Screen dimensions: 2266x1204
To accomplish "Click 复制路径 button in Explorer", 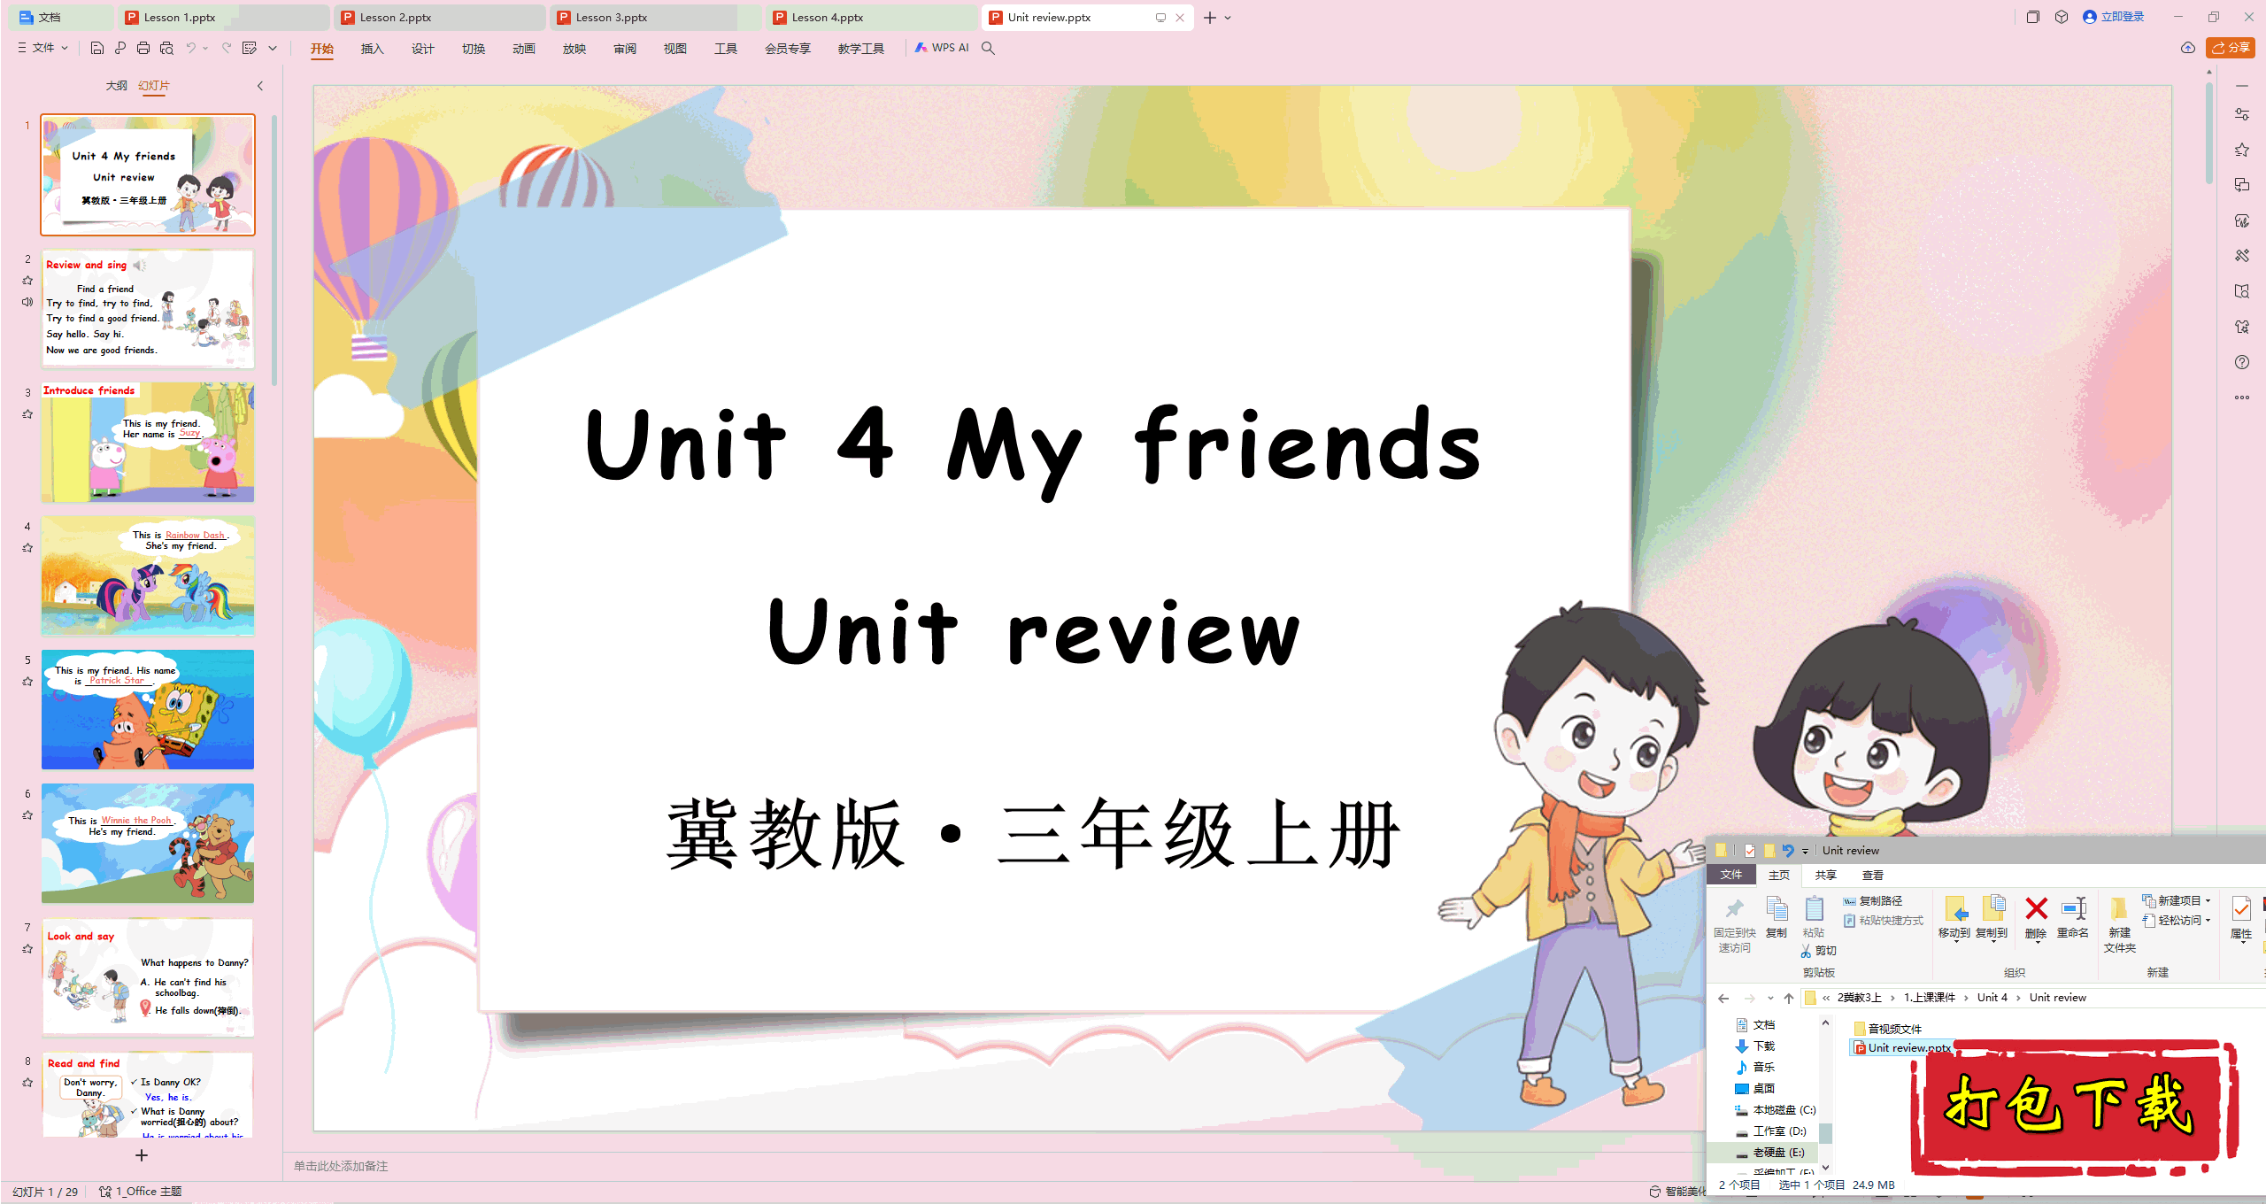I will (x=1873, y=900).
